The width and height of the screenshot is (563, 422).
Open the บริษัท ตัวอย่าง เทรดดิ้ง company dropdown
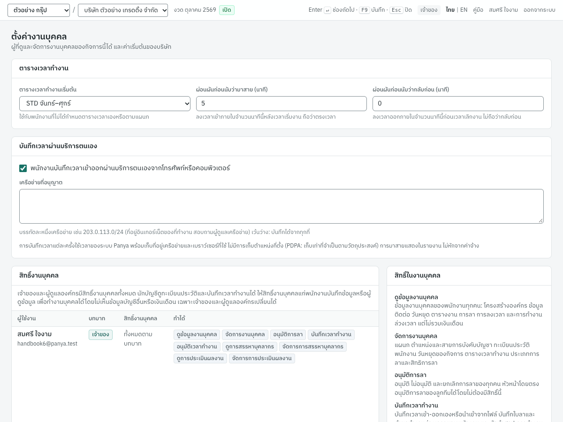coord(123,10)
